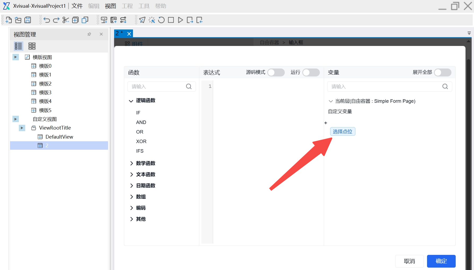Close the 视图管理 panel
This screenshot has width=474, height=270.
click(x=101, y=34)
